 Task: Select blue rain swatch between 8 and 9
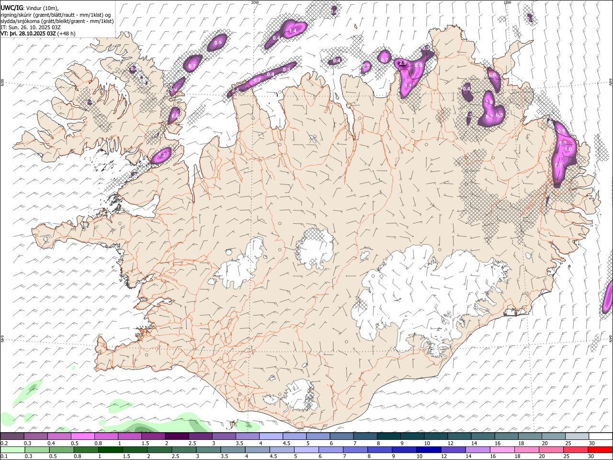coord(380,449)
